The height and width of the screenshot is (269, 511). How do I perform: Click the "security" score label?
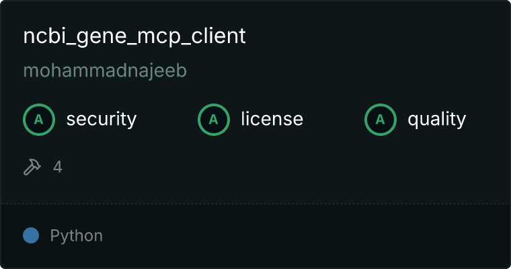coord(102,119)
